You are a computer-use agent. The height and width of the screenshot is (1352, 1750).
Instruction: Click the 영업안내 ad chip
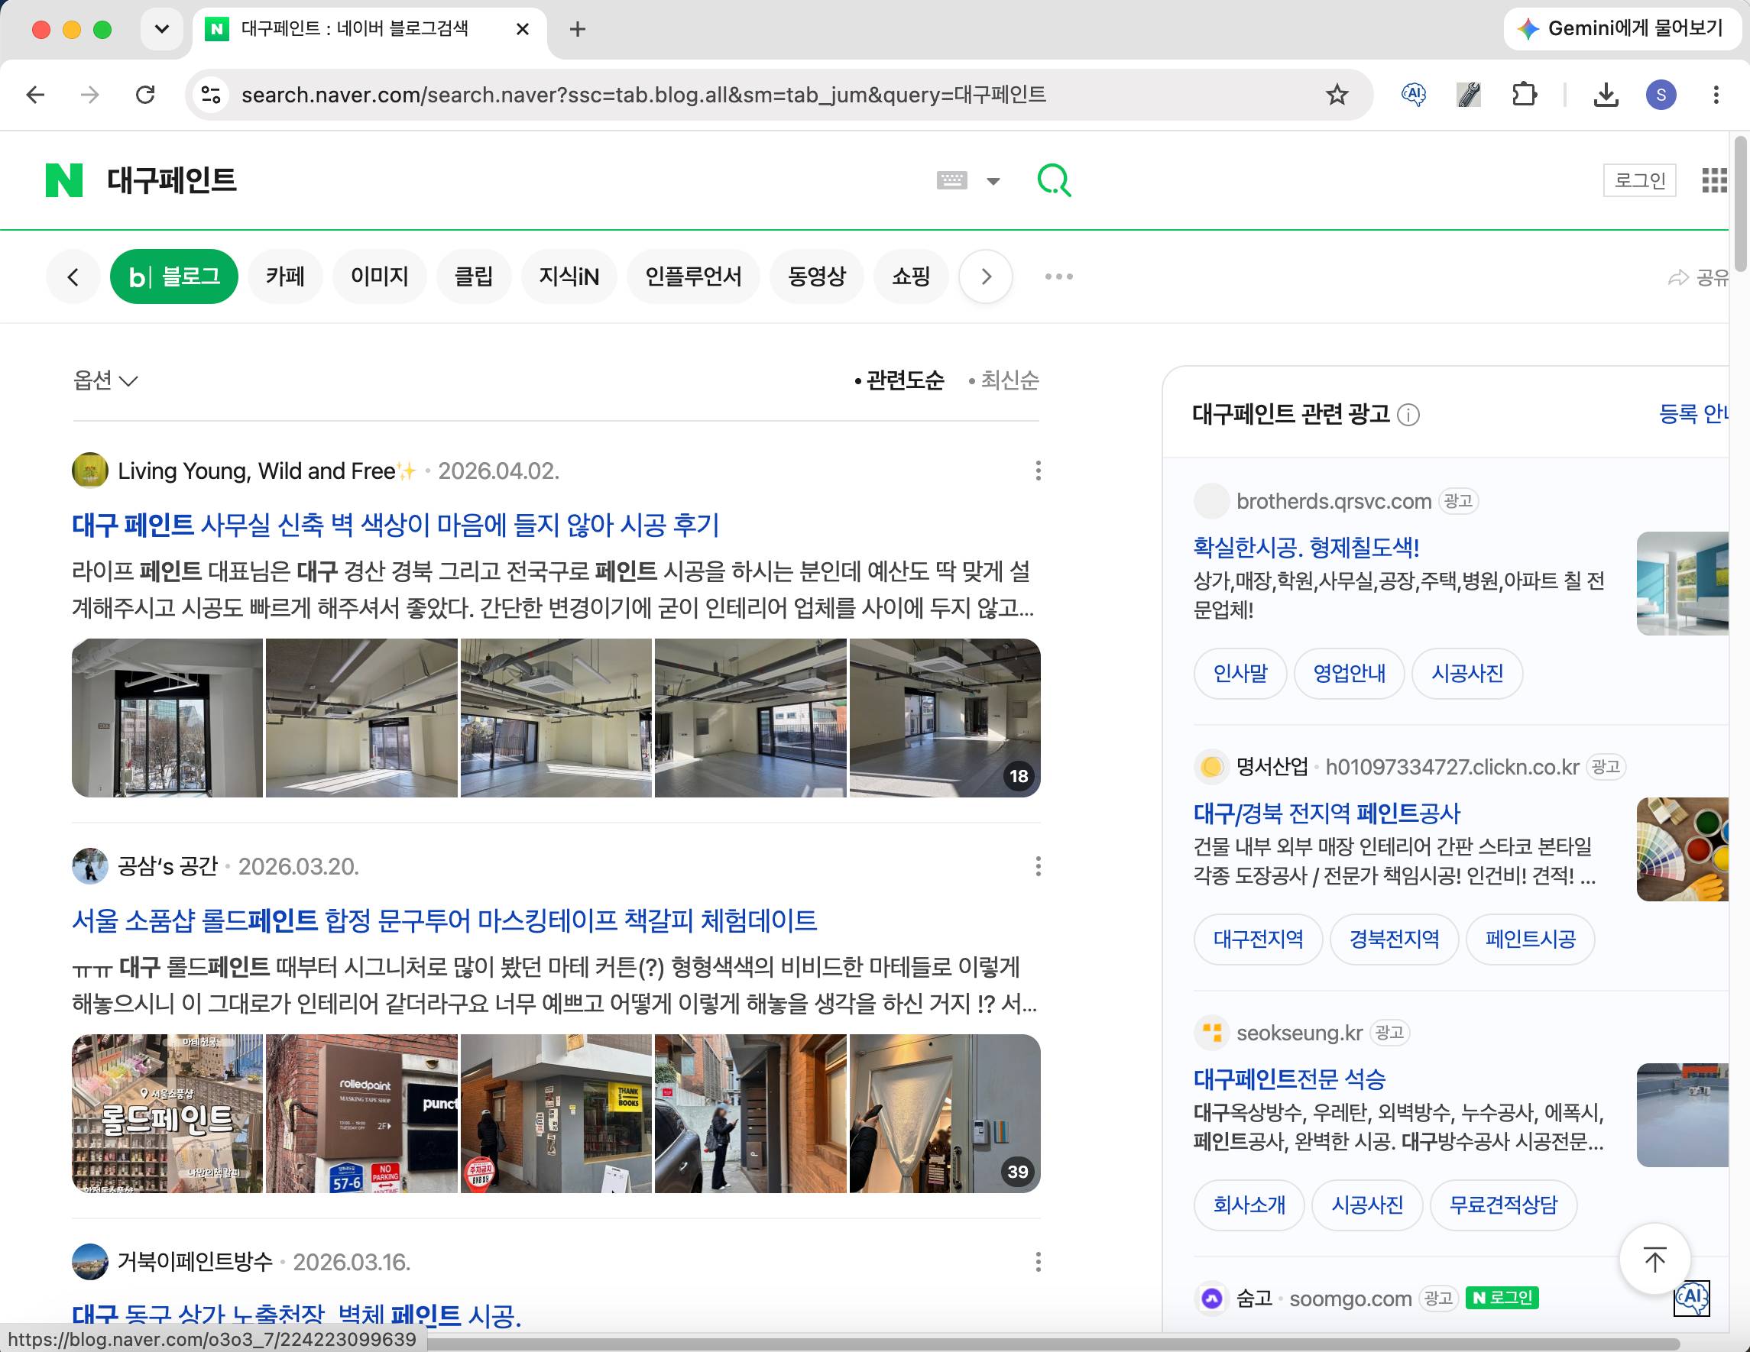coord(1350,674)
